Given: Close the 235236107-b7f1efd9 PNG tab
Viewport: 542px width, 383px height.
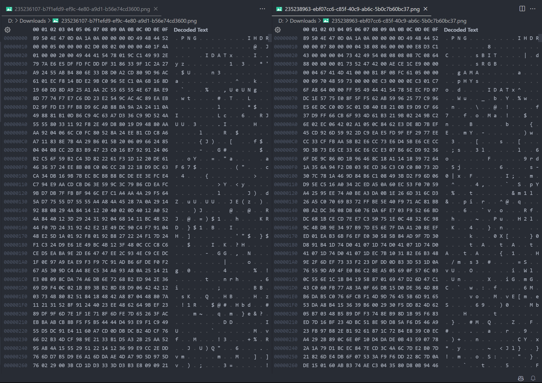Looking at the screenshot, I should (x=156, y=9).
